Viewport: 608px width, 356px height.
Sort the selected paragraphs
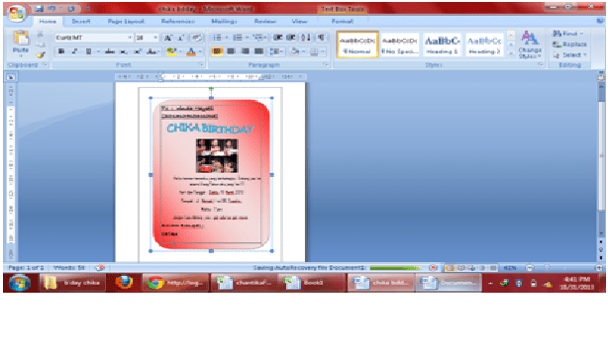point(306,38)
